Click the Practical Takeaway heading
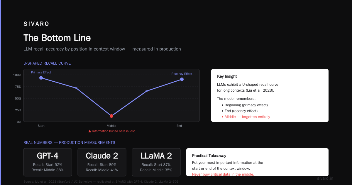This screenshot has width=352, height=185. point(209,156)
